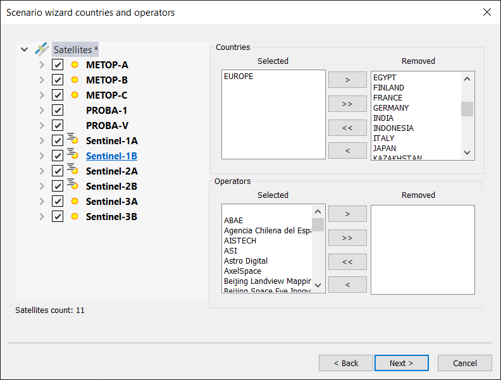Image resolution: width=501 pixels, height=380 pixels.
Task: Click the Sentinel-3B yellow sensor icon
Action: click(74, 216)
